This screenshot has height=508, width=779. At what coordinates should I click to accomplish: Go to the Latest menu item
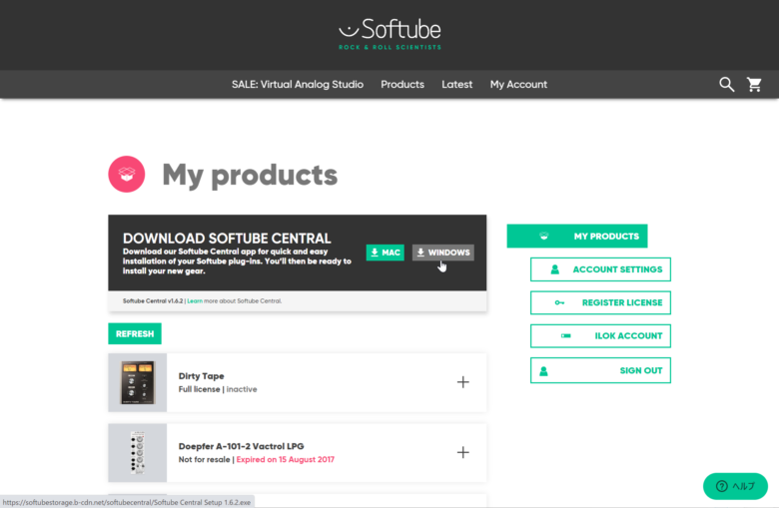coord(457,85)
